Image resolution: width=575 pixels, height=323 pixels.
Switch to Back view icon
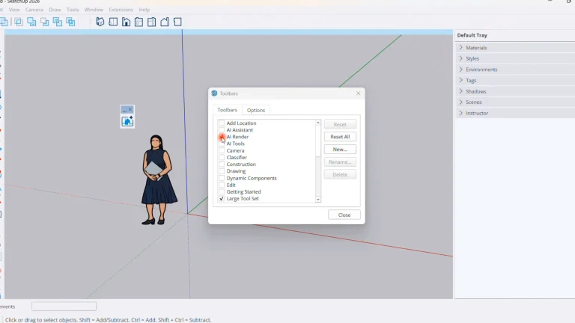coord(152,22)
